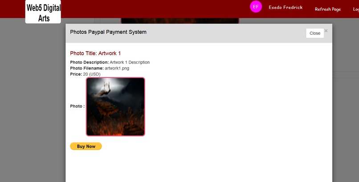Viewport: 359px width, 182px height.
Task: Click the Close button in modal header
Action: tap(315, 33)
